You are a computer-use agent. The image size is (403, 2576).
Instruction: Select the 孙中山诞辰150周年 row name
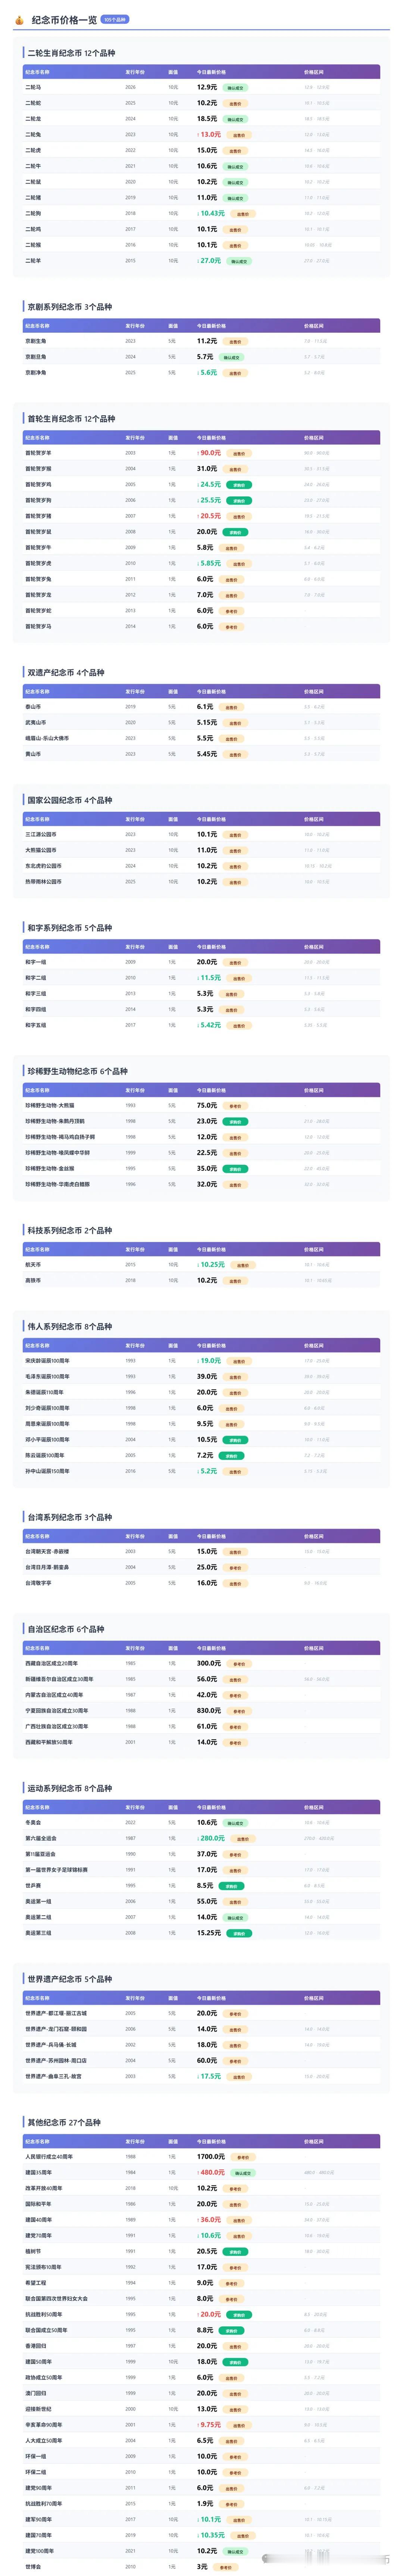pos(47,1472)
